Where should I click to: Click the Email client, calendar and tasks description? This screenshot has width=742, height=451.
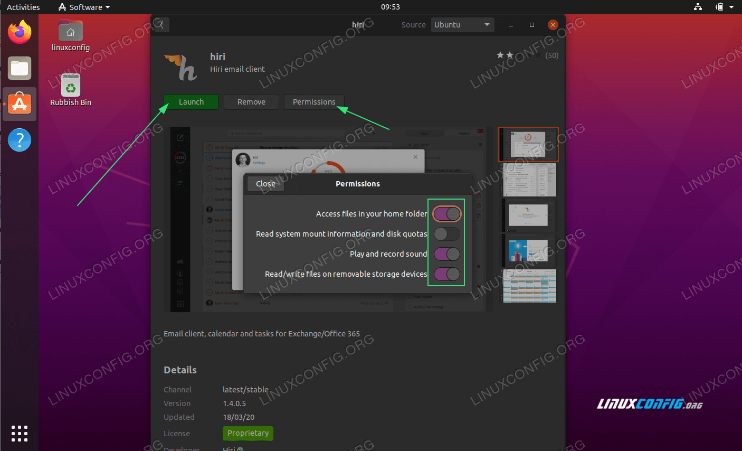point(262,334)
